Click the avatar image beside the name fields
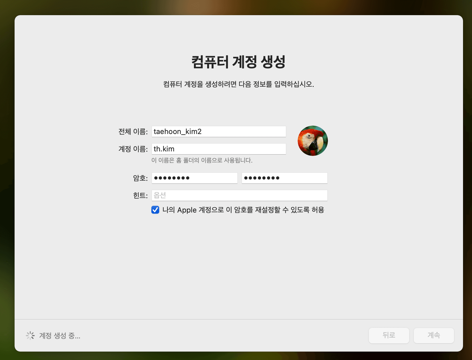This screenshot has height=360, width=472. coord(312,141)
